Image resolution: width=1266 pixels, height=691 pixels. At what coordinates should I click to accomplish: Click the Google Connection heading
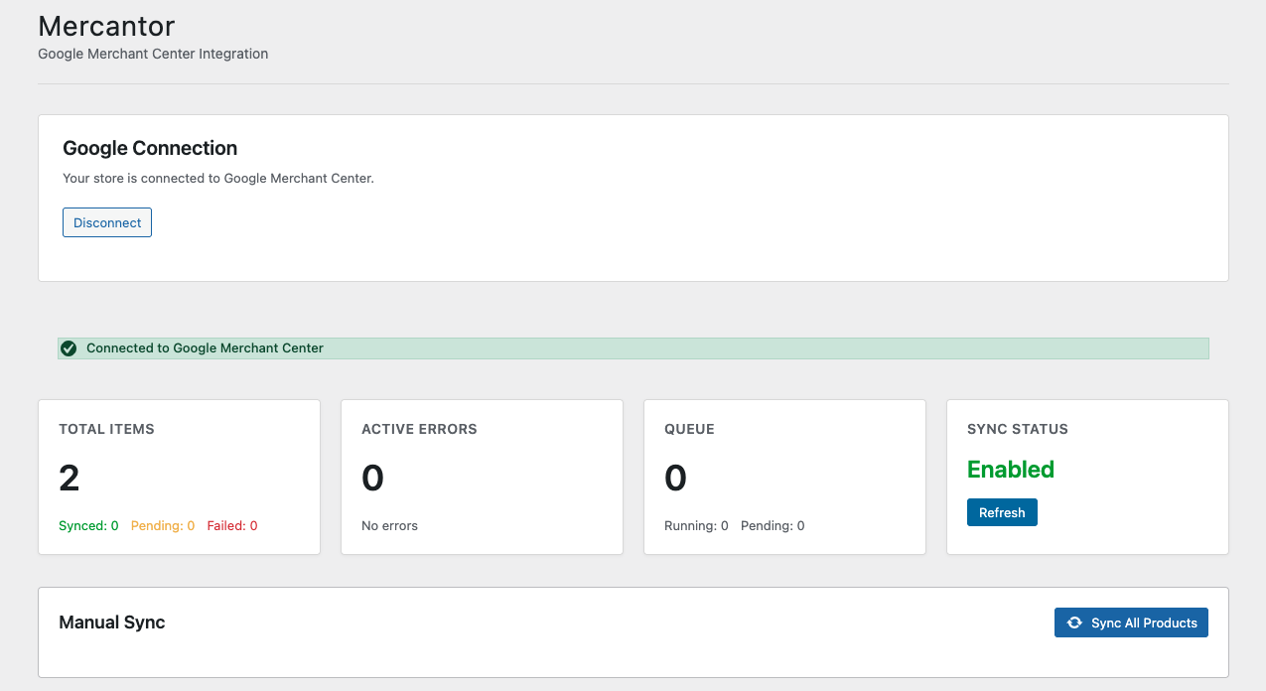tap(150, 148)
